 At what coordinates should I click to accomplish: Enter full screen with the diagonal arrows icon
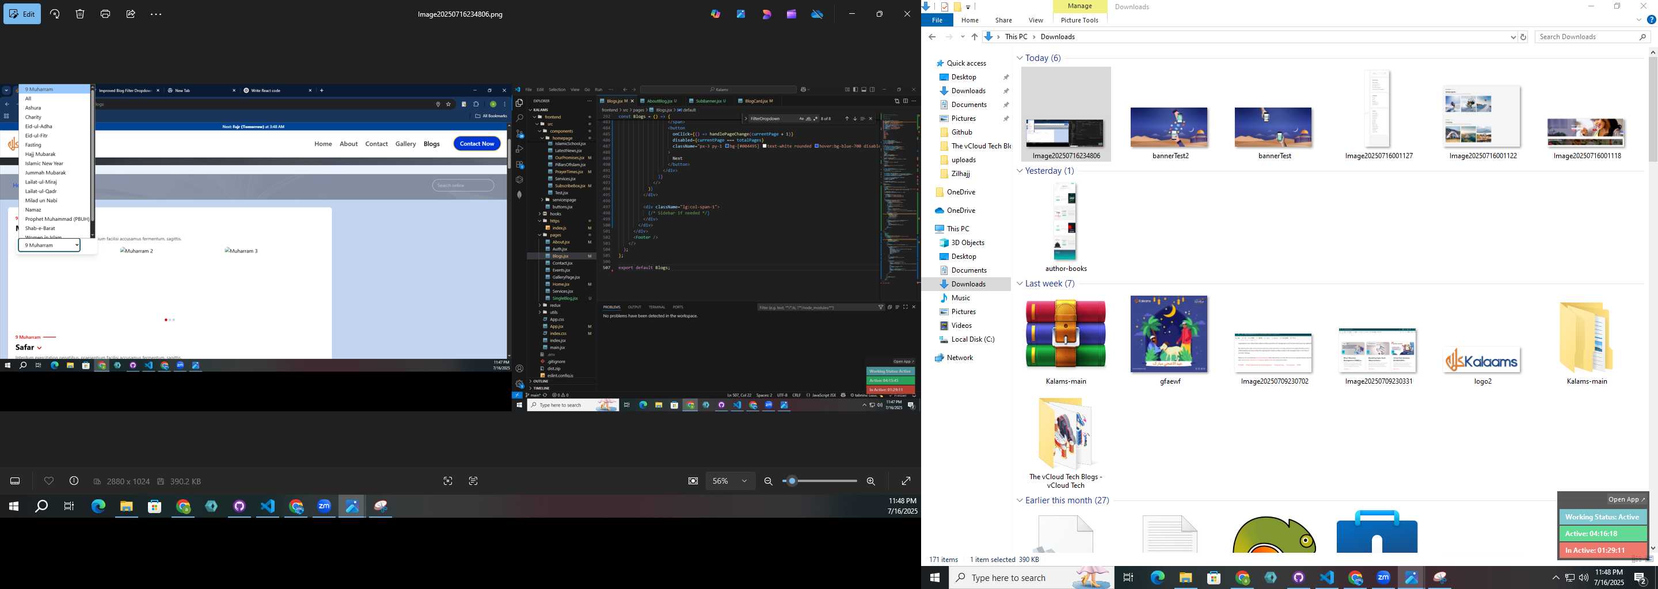point(906,481)
